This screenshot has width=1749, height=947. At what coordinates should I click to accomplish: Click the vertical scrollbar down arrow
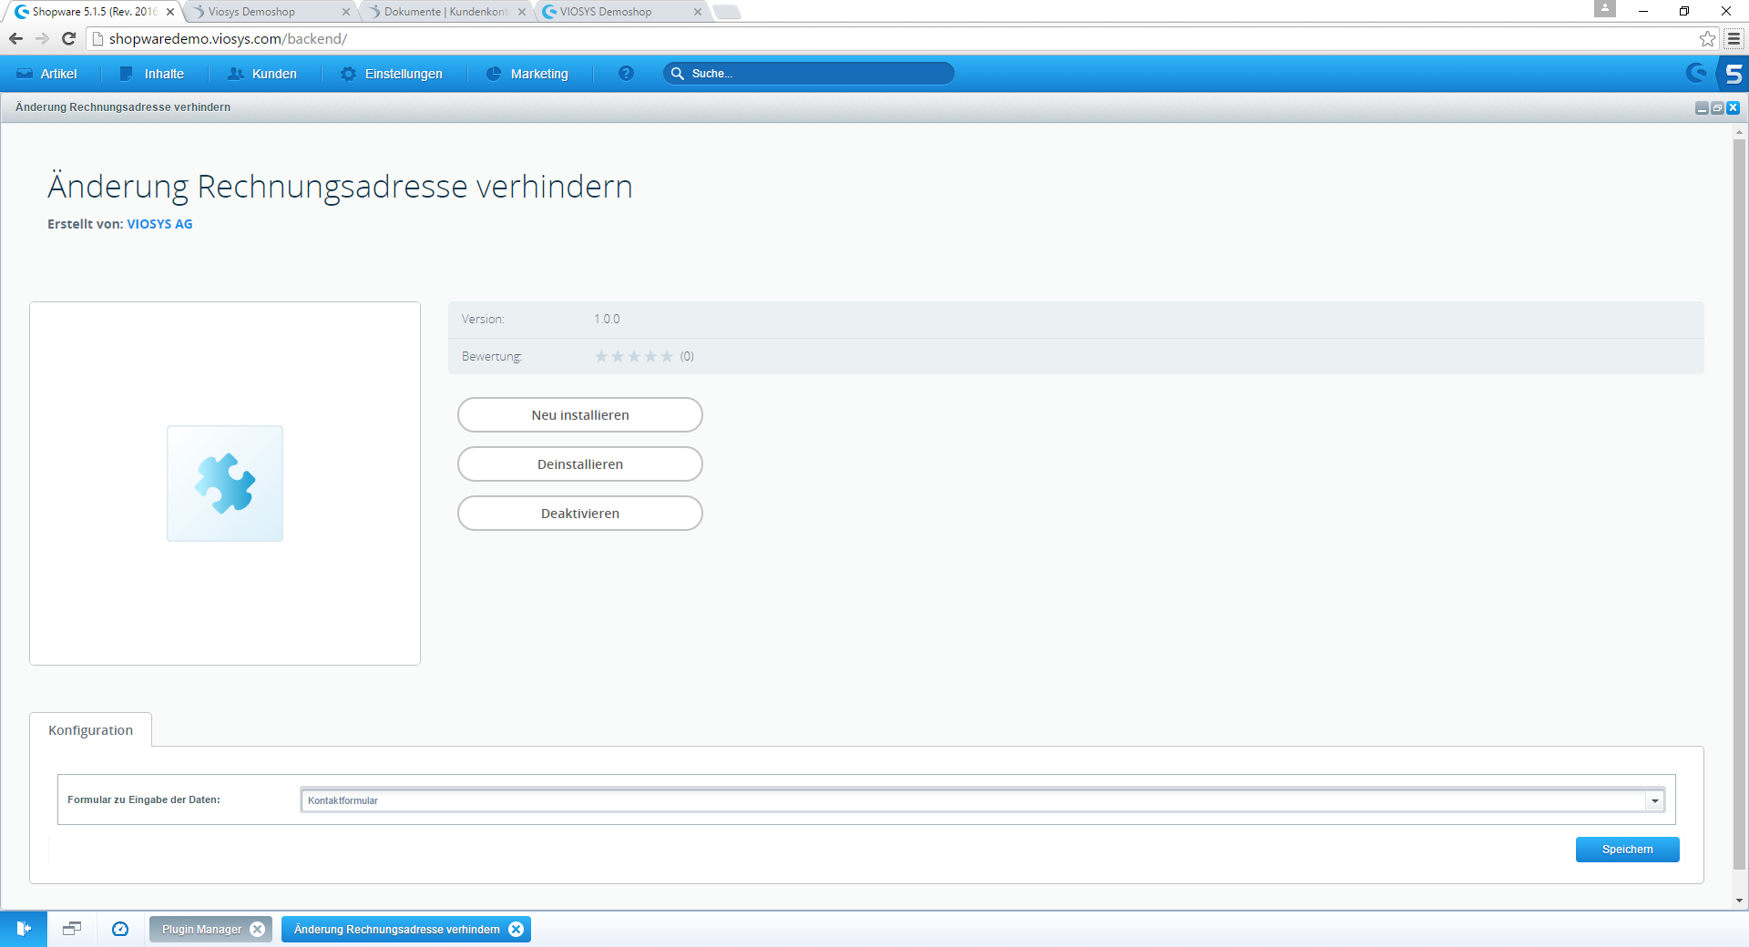point(1740,901)
